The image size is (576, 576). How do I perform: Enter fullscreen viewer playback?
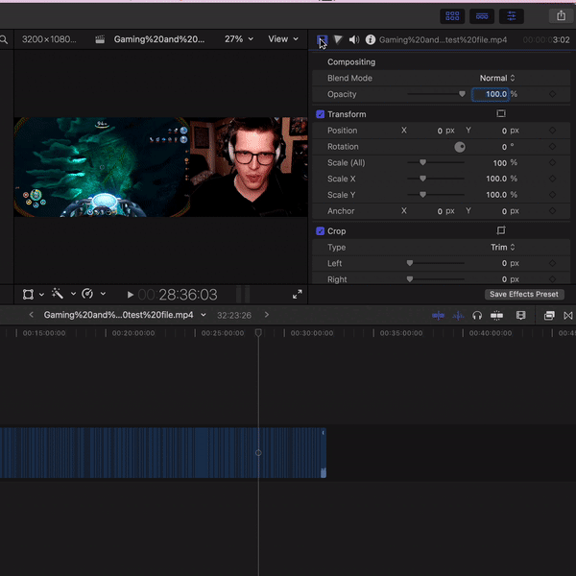[x=298, y=295]
